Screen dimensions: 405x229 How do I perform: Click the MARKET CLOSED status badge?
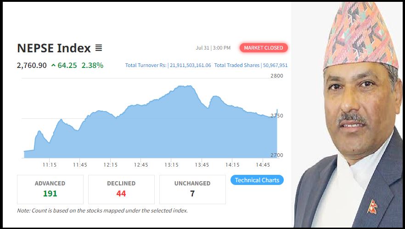[264, 48]
